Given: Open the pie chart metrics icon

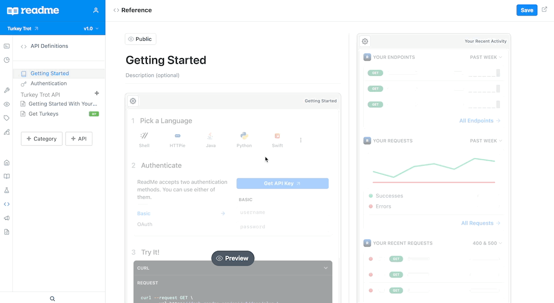Looking at the screenshot, I should (6, 60).
